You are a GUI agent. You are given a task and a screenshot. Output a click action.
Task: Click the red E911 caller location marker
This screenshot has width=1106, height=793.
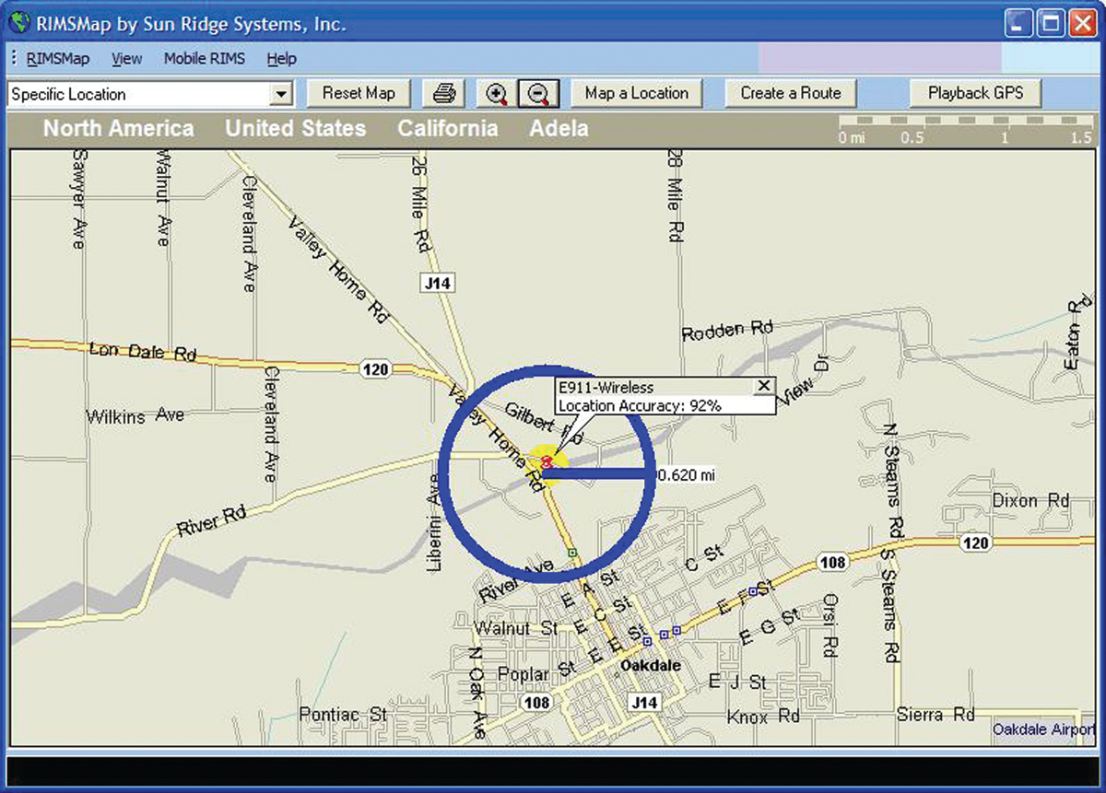pyautogui.click(x=547, y=461)
